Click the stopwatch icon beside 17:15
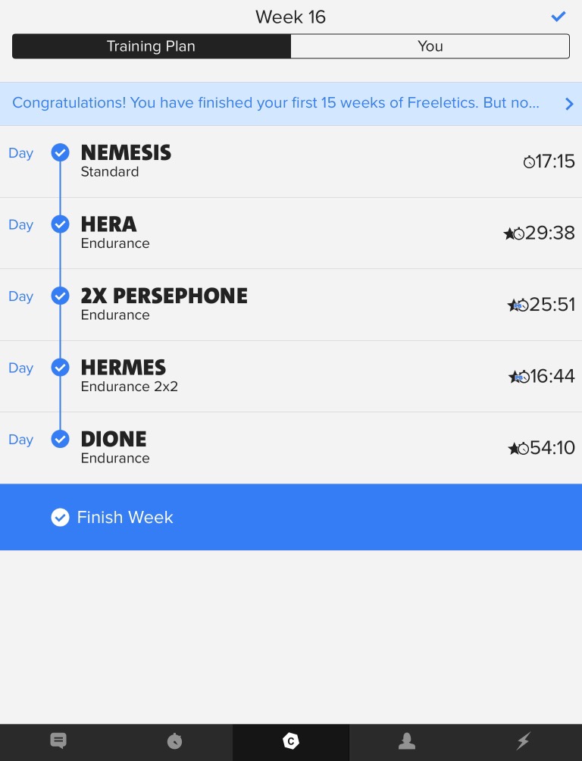Screen dimensions: 582x761 point(529,161)
